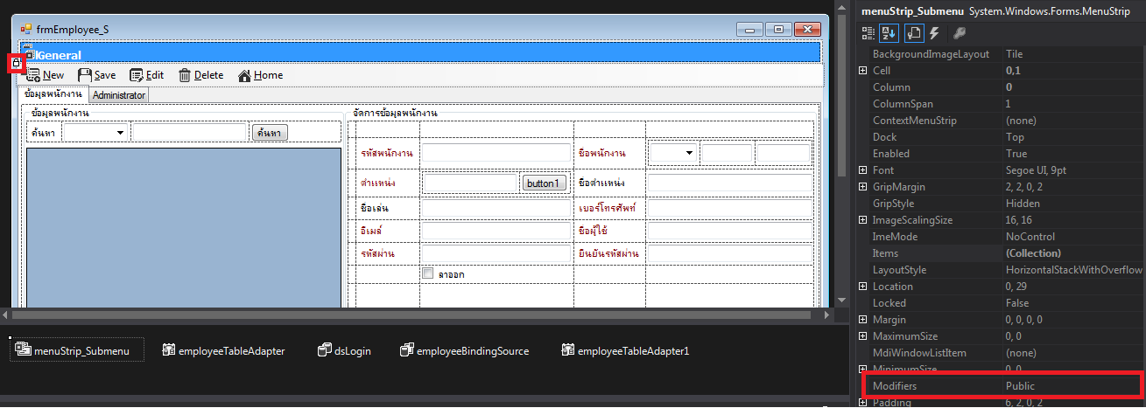Select menuStrip_Submenu component in tray
Image resolution: width=1146 pixels, height=408 pixels.
pos(77,350)
